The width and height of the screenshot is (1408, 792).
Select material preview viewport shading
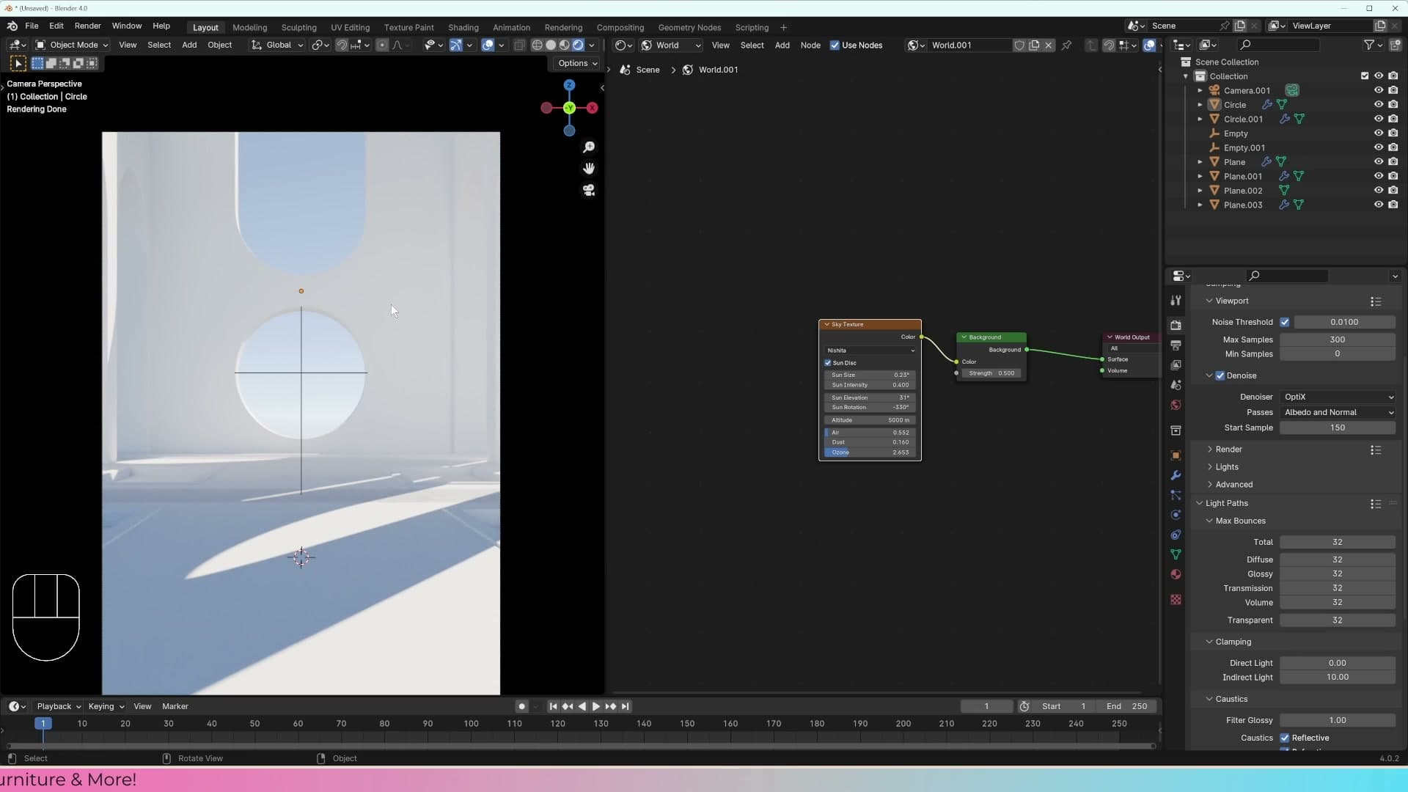point(564,45)
